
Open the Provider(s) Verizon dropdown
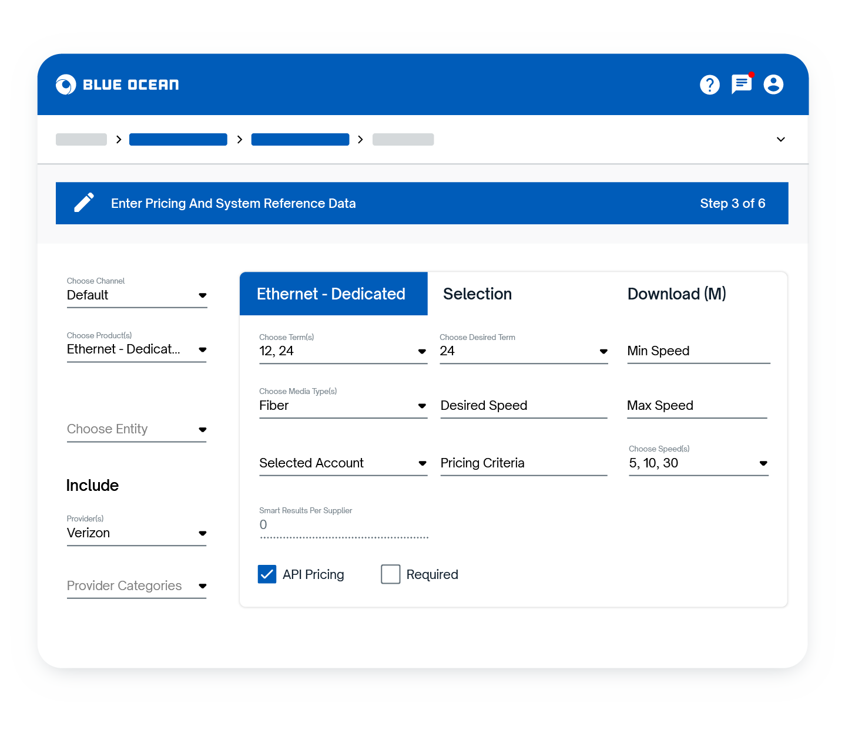[136, 533]
